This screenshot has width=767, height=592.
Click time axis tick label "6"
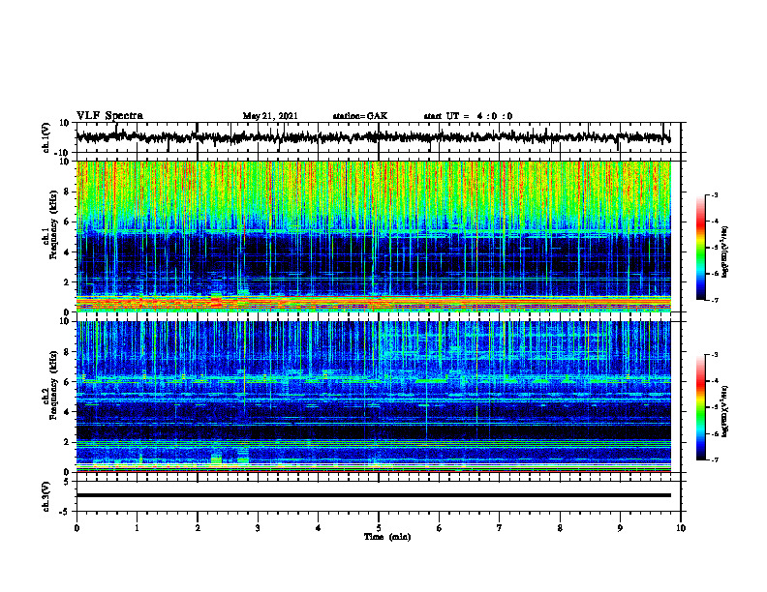pos(440,528)
